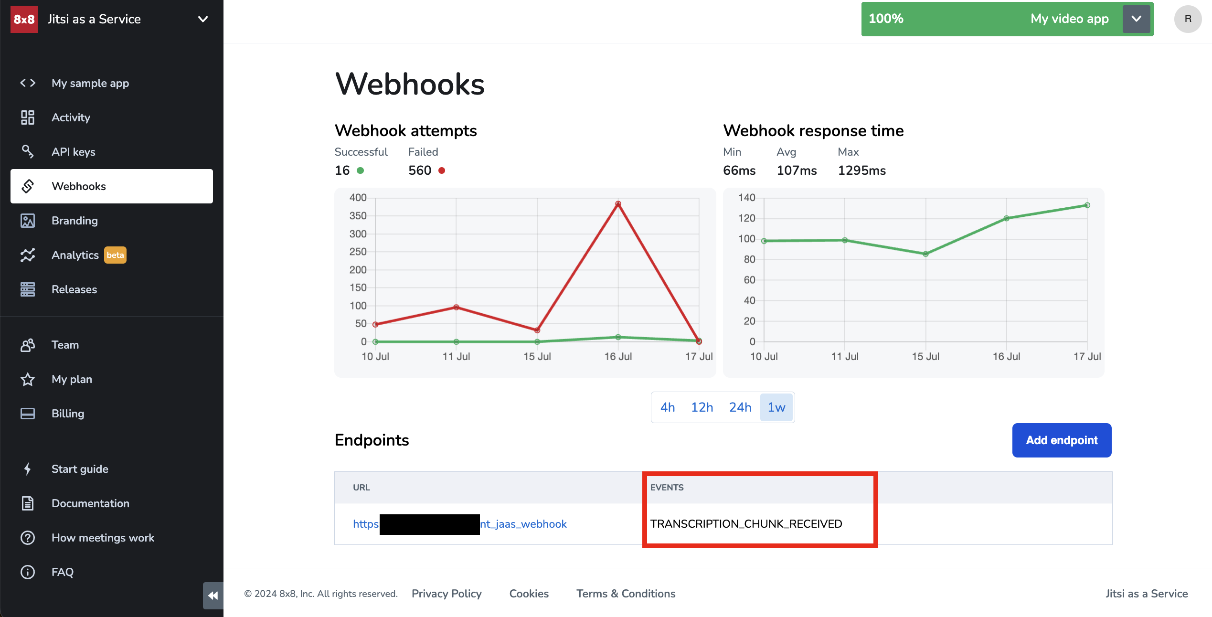Click the Releases list icon

(x=28, y=289)
